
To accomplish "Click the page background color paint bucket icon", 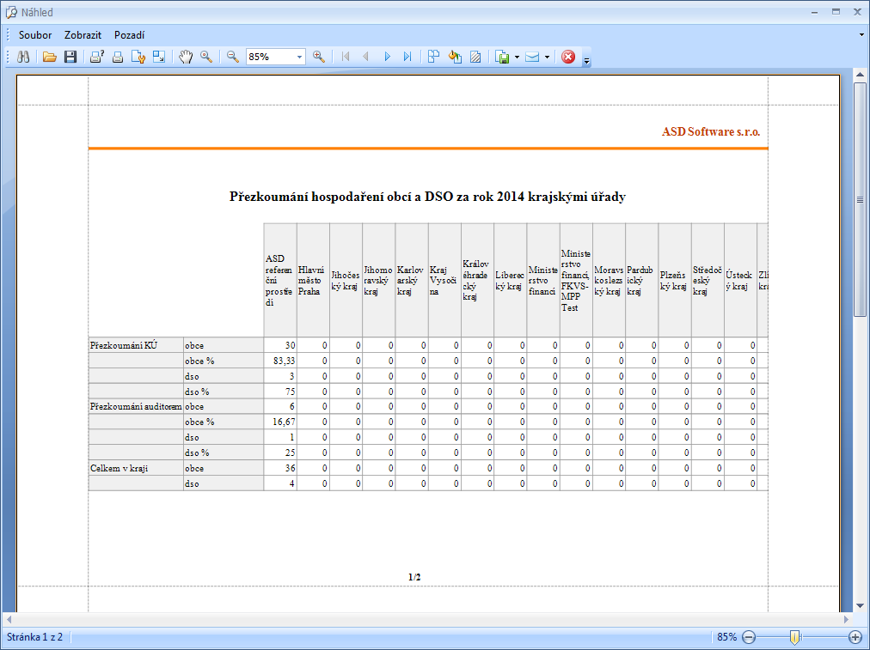I will (455, 57).
